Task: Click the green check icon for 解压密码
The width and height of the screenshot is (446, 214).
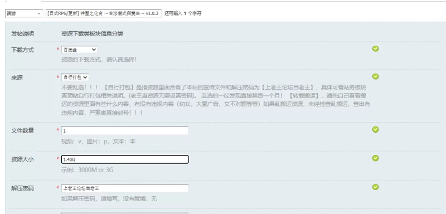Action: (x=375, y=187)
